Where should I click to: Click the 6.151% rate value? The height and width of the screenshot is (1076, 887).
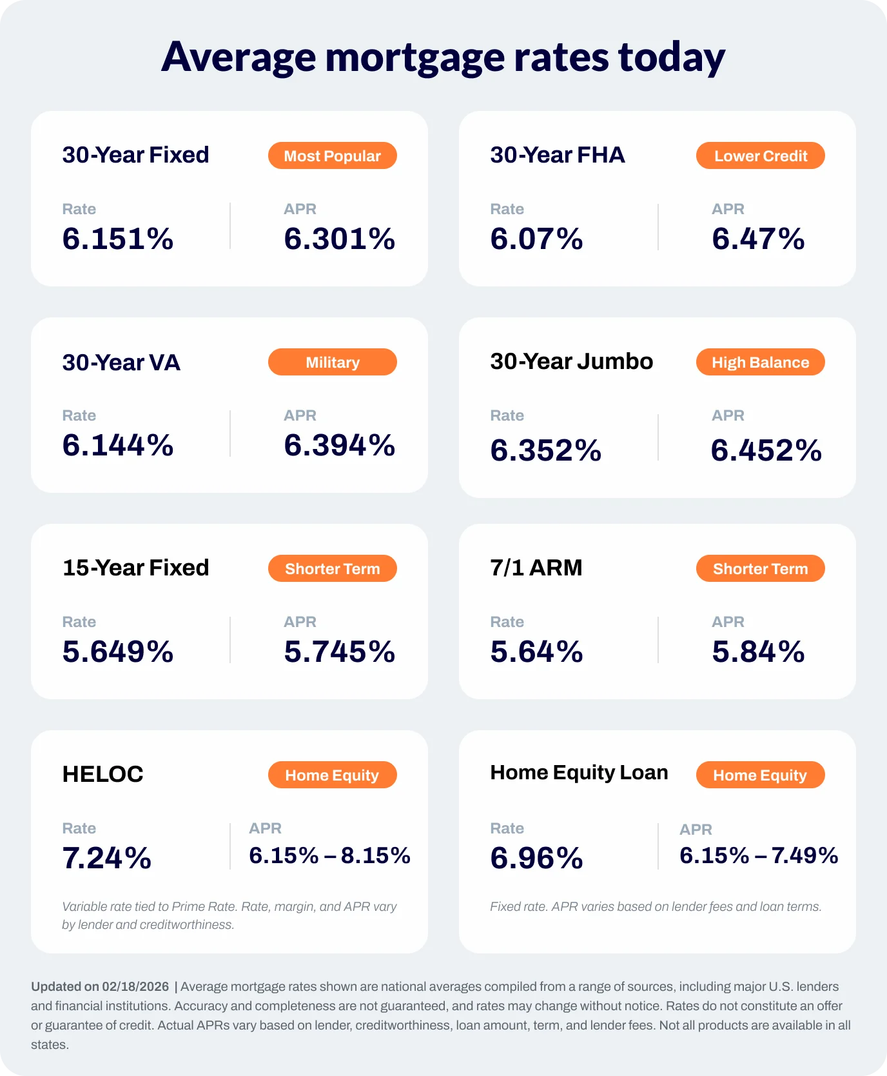click(118, 239)
